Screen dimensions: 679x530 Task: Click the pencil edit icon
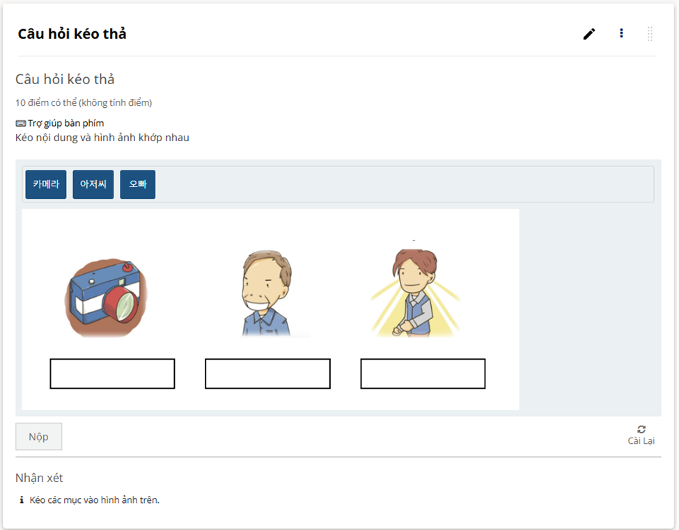click(x=589, y=34)
